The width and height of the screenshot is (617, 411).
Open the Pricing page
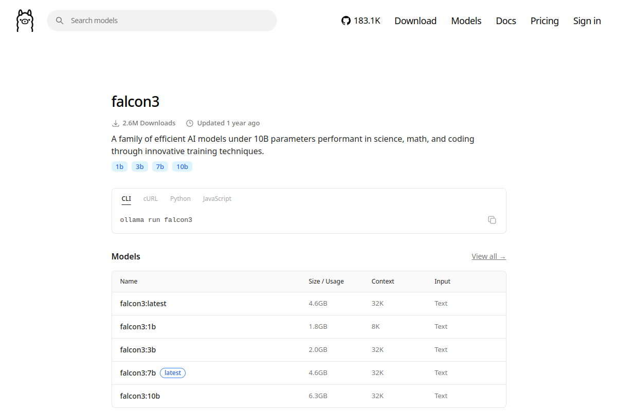[545, 21]
